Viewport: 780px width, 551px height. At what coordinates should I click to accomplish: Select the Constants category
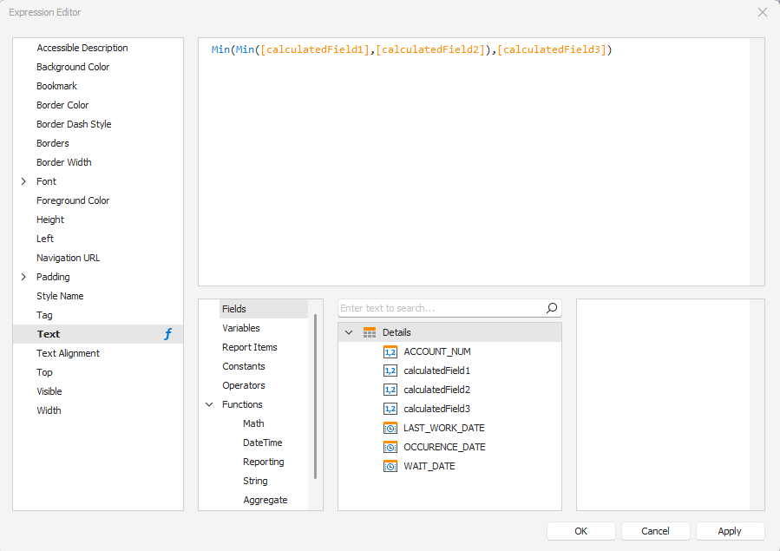click(x=244, y=366)
